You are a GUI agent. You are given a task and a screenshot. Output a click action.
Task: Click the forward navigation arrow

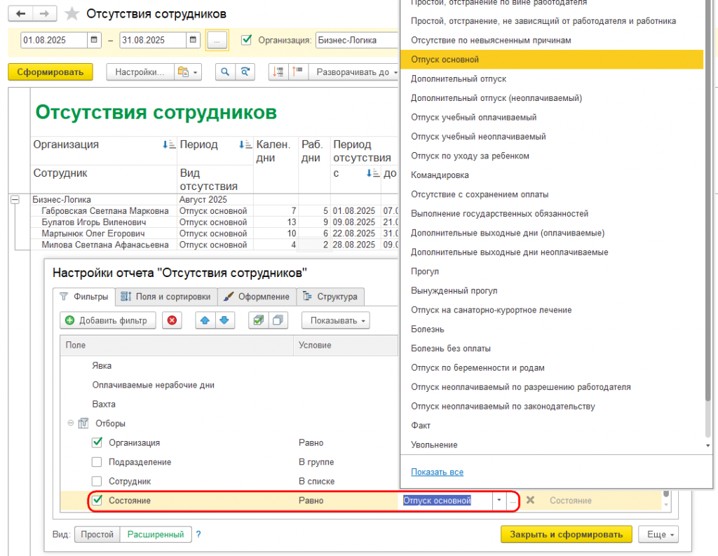coord(44,13)
